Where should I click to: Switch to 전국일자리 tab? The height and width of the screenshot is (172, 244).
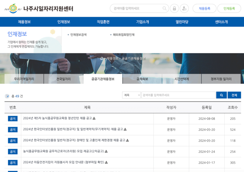click(63, 79)
